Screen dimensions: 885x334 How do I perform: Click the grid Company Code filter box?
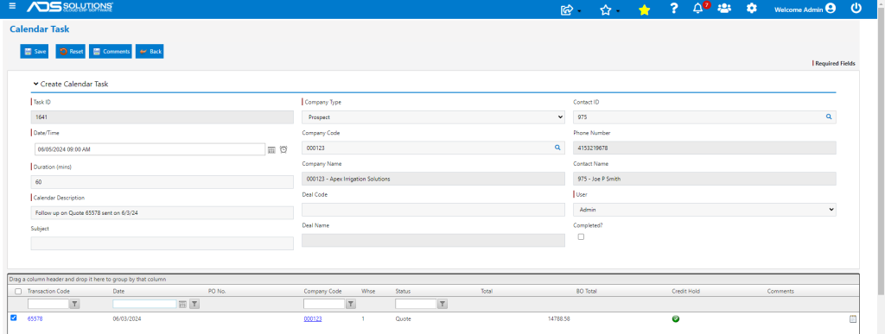click(324, 304)
